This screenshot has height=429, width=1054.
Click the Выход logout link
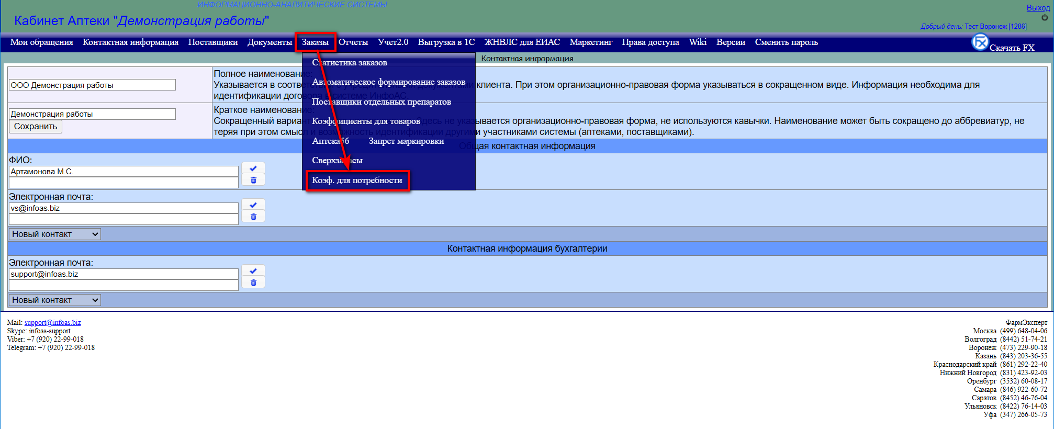[x=1038, y=8]
